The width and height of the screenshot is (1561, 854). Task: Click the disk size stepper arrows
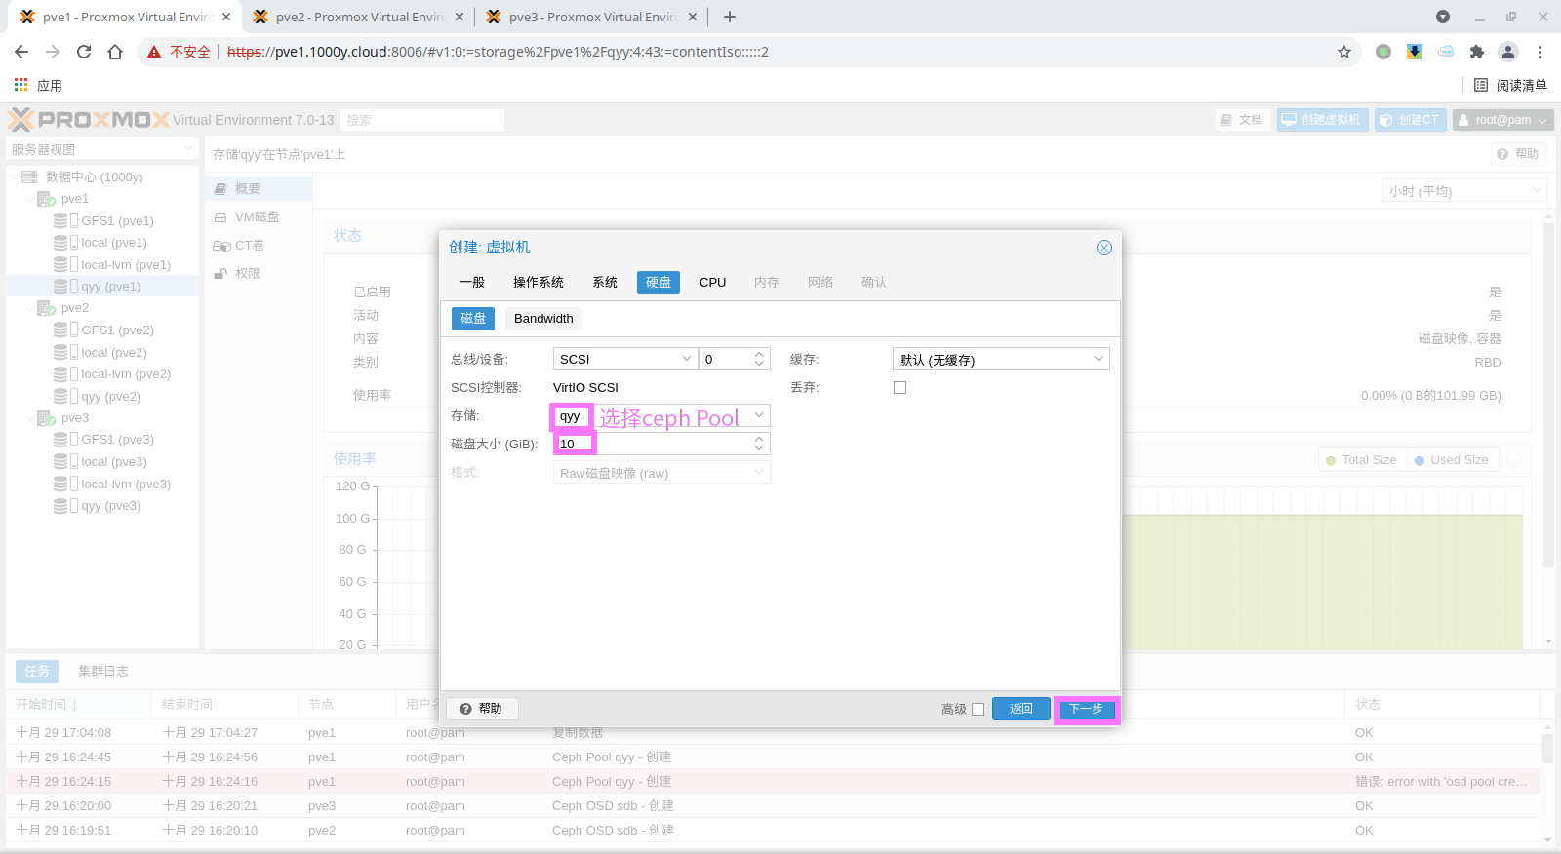click(x=759, y=444)
